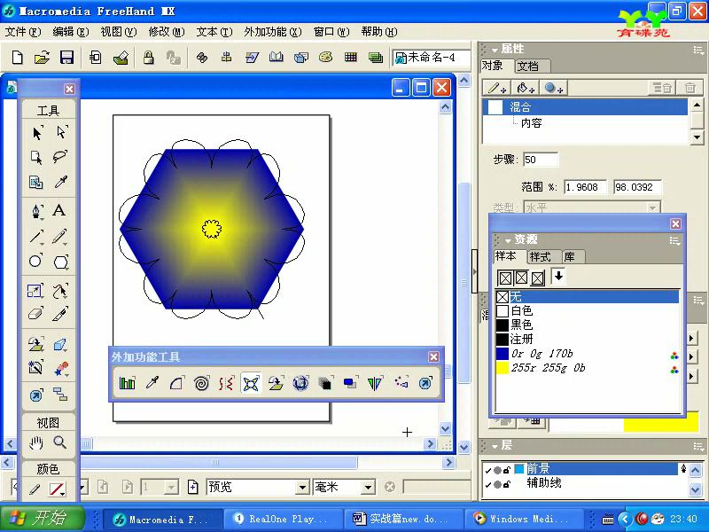Select the Line tool
The image size is (709, 532).
pos(36,236)
